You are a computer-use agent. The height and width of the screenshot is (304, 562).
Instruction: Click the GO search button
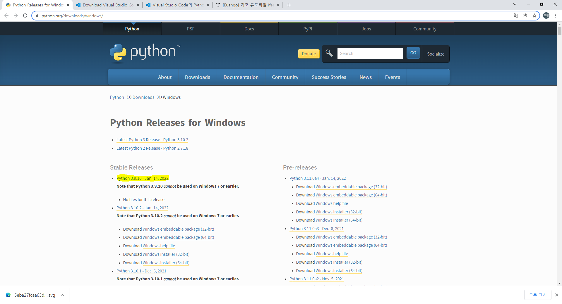413,53
